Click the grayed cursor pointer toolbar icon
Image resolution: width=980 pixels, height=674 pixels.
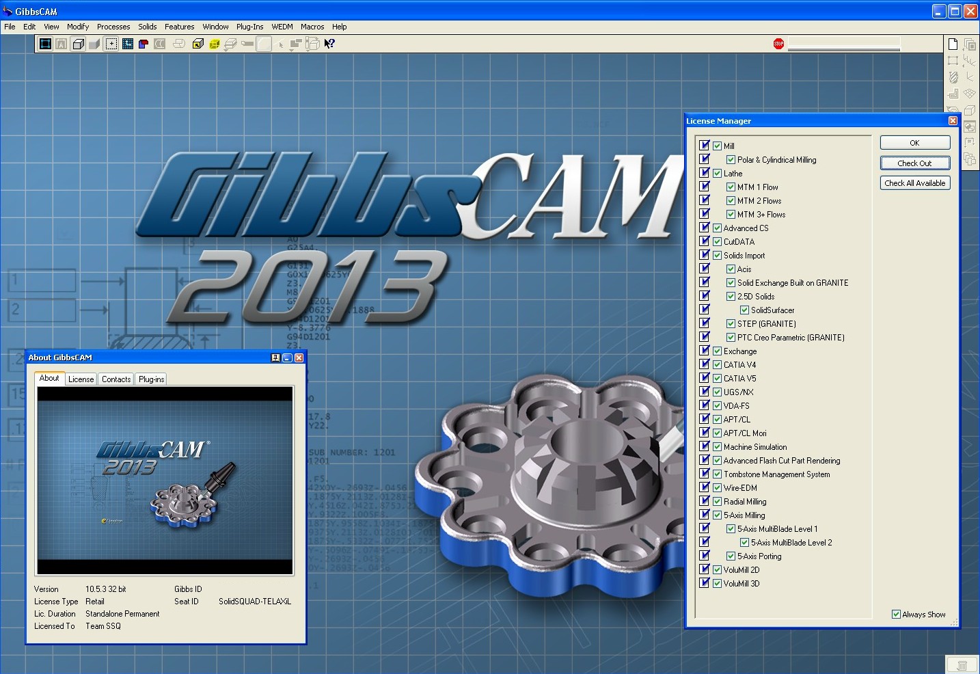point(280,44)
